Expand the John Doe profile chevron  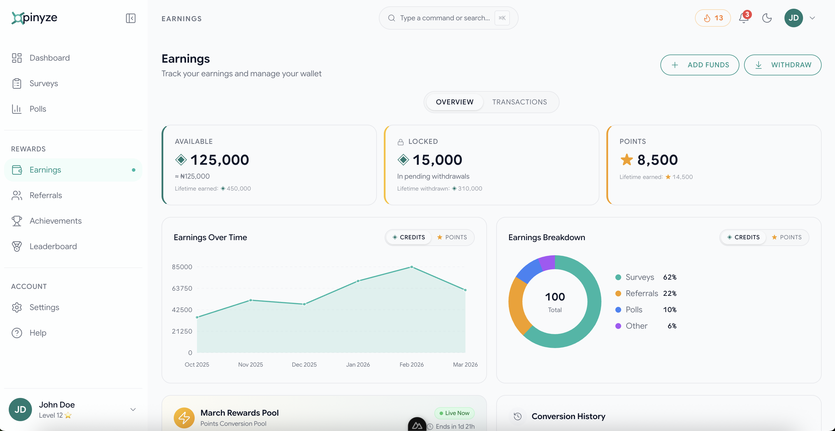pyautogui.click(x=133, y=409)
